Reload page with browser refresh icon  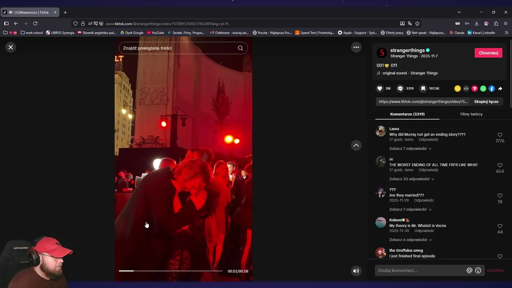pyautogui.click(x=35, y=24)
